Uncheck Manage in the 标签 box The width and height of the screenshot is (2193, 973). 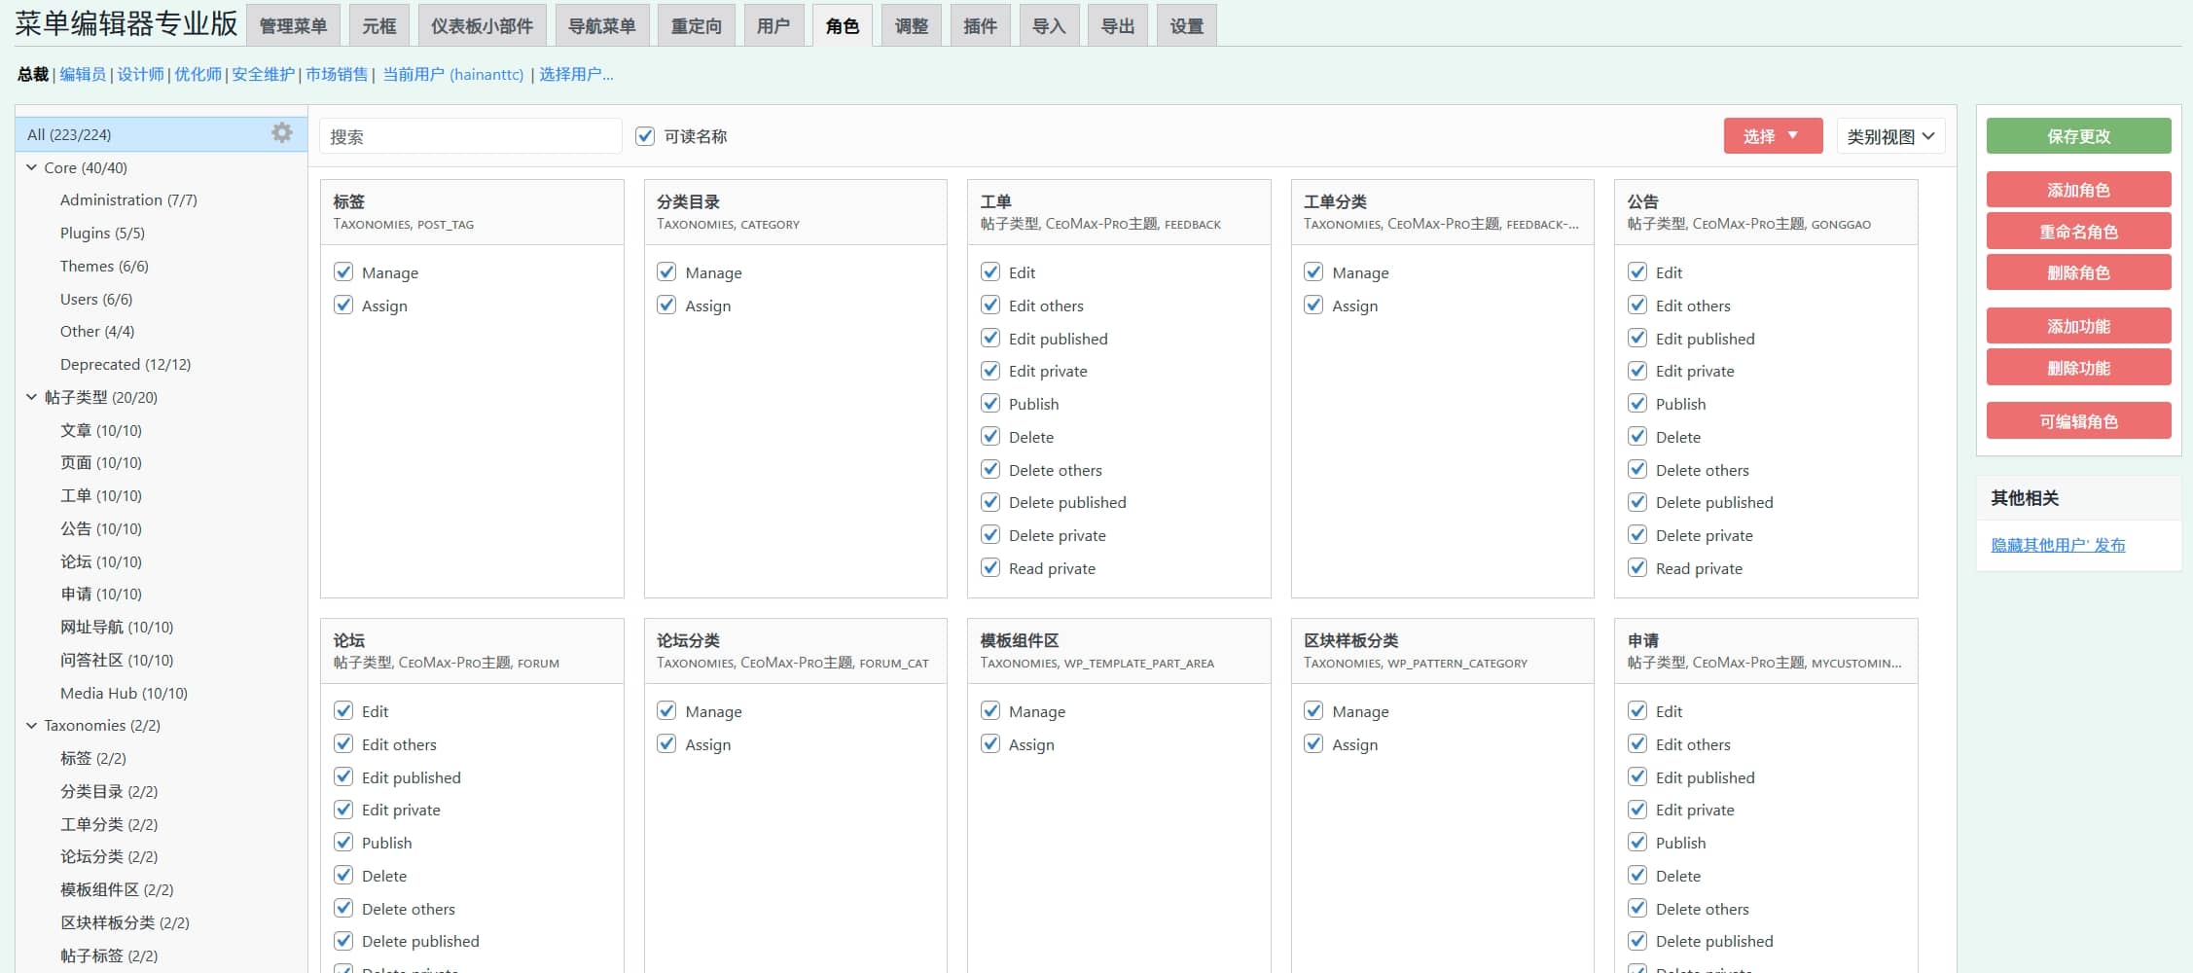click(343, 272)
